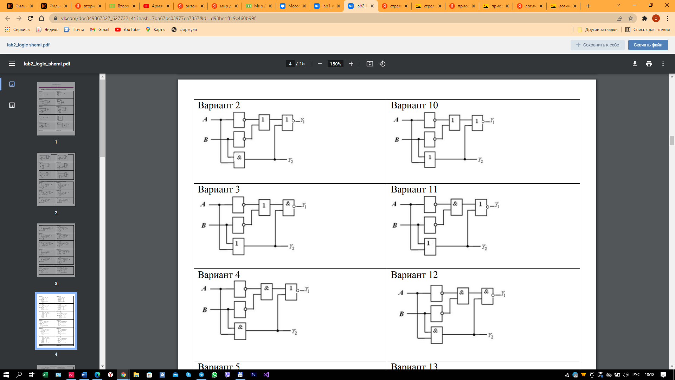The image size is (675, 380).
Task: Switch to the энтон Yandex tab
Action: 190,6
